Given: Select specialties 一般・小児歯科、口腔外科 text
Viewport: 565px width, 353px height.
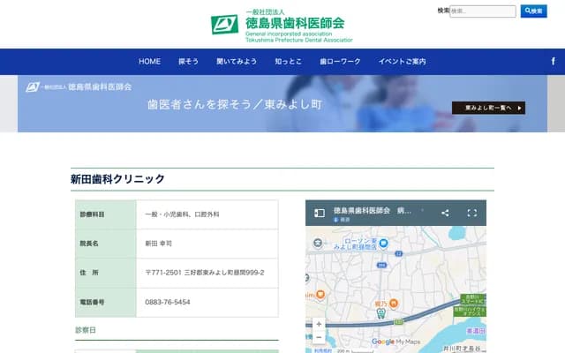Looking at the screenshot, I should point(182,214).
